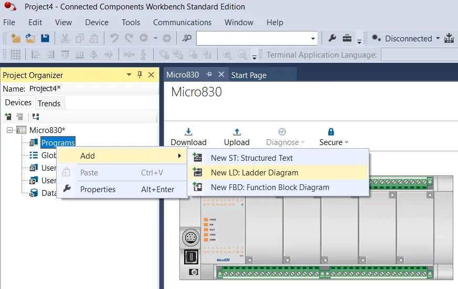Open the Project Organizer window position dropdown
The image size is (458, 289).
coord(129,75)
